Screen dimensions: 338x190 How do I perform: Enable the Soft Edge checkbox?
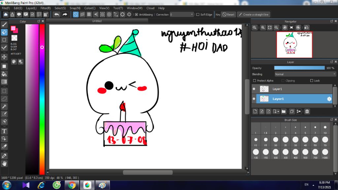(198, 15)
